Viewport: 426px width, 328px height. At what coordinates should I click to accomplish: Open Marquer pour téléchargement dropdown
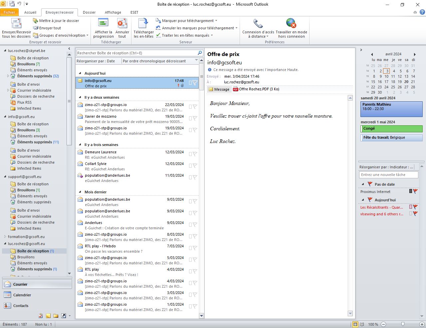(186, 21)
